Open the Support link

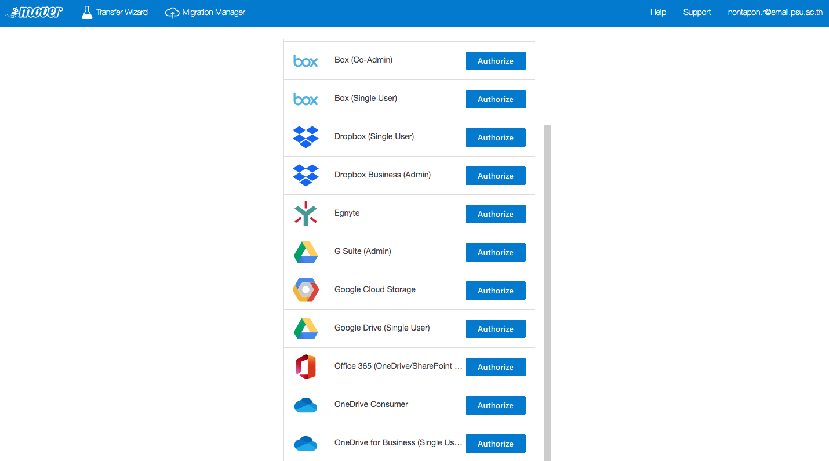[697, 12]
